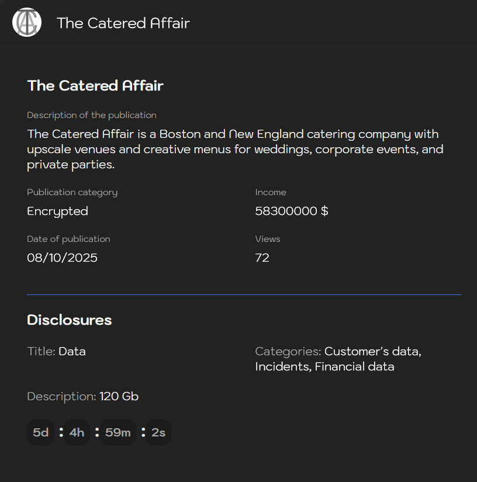Click the categories text listing Customer's data
Screen dimensions: 477x482
372,352
